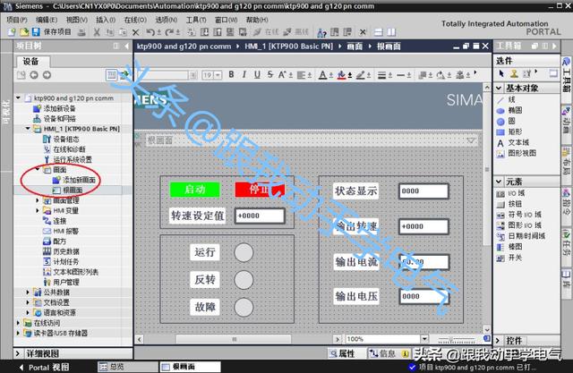The height and width of the screenshot is (373, 573).
Task: Select the 开关 switch element
Action: pos(509,258)
